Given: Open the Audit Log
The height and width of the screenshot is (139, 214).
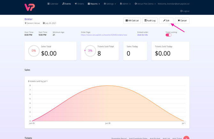Looking at the screenshot, I should pos(150,20).
